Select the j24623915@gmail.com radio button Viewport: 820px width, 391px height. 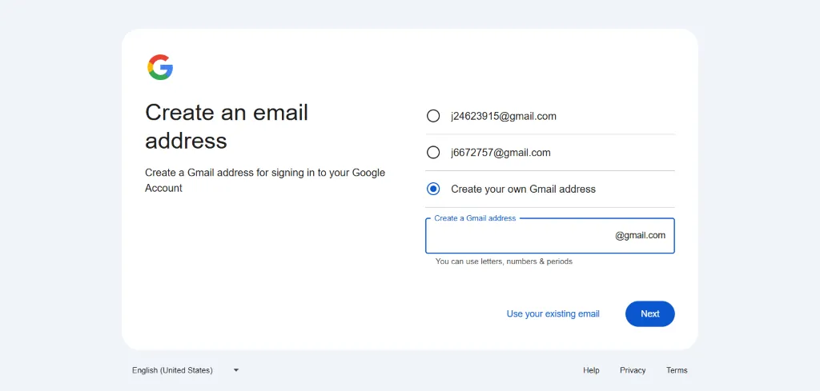coord(433,116)
